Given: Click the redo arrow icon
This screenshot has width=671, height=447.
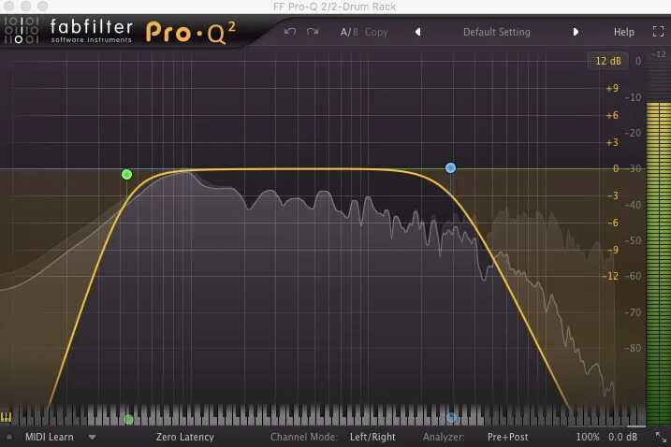Looking at the screenshot, I should point(313,32).
